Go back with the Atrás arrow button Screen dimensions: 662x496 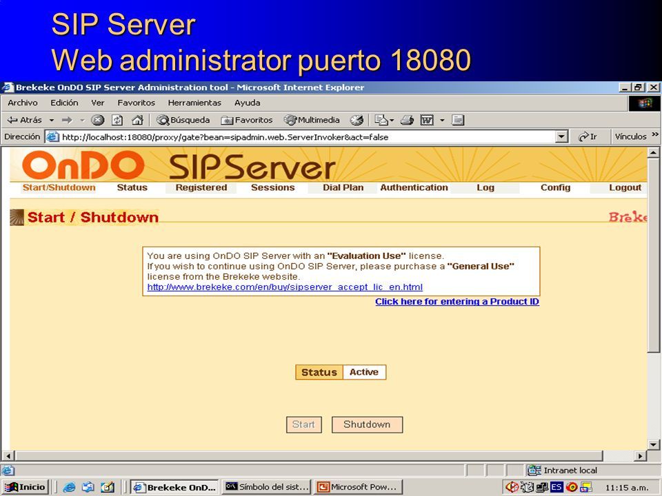(x=25, y=120)
